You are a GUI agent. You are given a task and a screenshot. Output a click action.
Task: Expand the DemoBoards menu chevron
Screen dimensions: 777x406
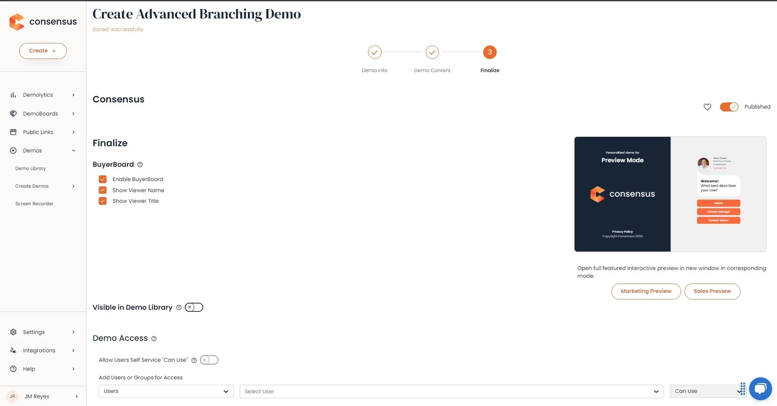click(73, 114)
